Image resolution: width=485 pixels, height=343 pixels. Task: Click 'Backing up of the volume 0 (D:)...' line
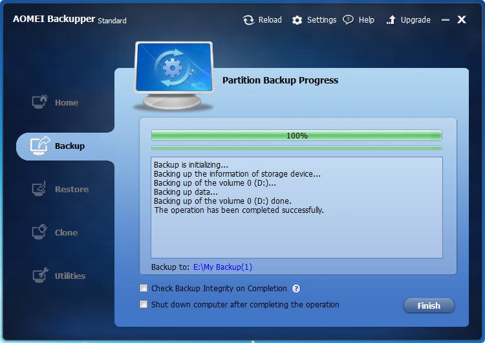[x=215, y=183]
